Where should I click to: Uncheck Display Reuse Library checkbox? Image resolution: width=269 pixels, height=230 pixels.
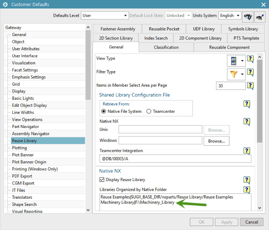102,180
